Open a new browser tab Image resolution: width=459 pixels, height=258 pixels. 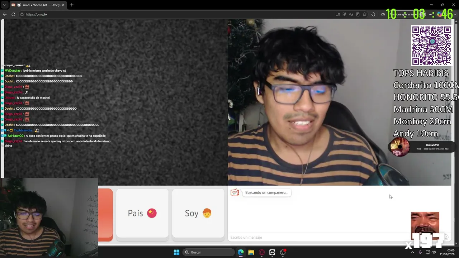(x=72, y=5)
